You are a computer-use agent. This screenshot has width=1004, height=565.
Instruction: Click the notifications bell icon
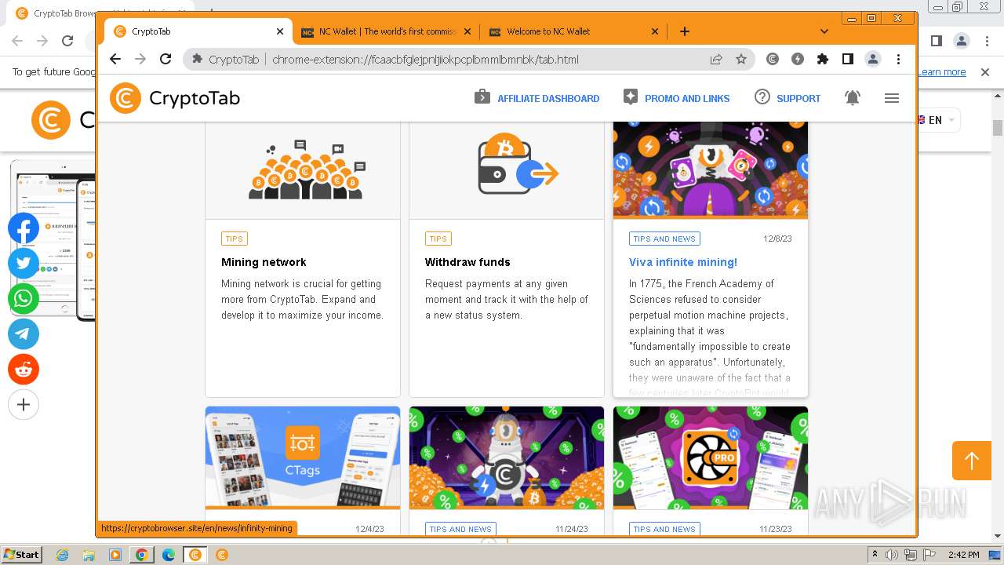pyautogui.click(x=853, y=98)
